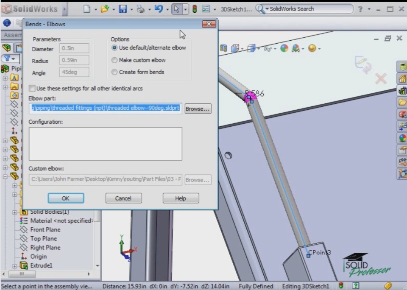Click Browse next to Elbow part field
The image size is (407, 290).
click(x=198, y=109)
